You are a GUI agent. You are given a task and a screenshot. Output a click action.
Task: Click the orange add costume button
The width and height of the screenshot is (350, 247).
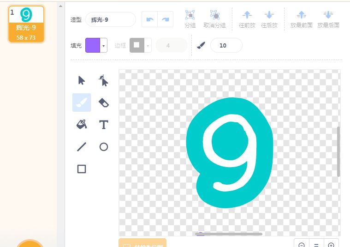click(30, 244)
